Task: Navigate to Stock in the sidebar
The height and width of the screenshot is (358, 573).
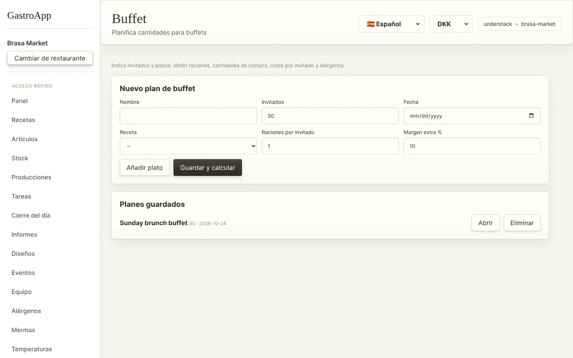Action: pyautogui.click(x=20, y=158)
